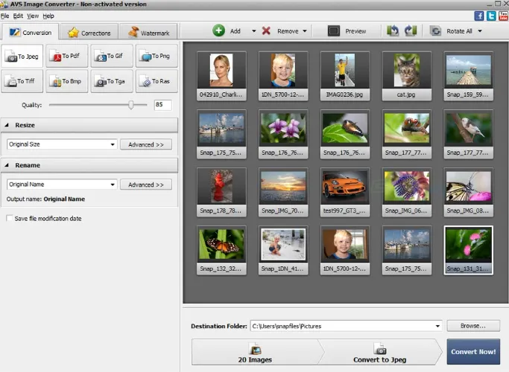Open the Add dropdown arrow
This screenshot has height=372, width=509.
pyautogui.click(x=254, y=31)
